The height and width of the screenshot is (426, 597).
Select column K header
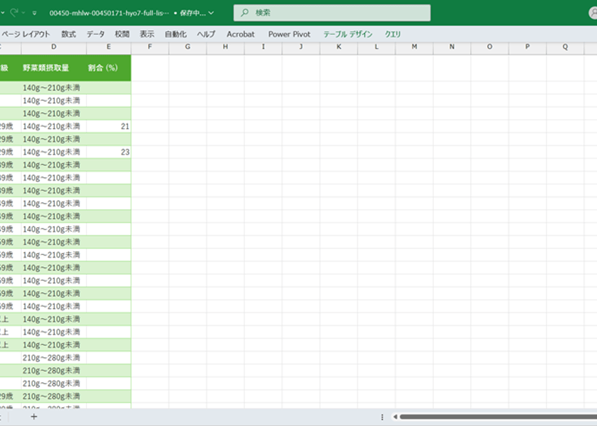point(339,46)
